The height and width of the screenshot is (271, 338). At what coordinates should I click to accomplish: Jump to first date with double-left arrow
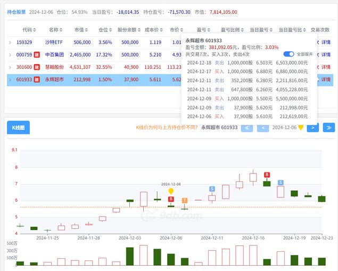click(247, 127)
